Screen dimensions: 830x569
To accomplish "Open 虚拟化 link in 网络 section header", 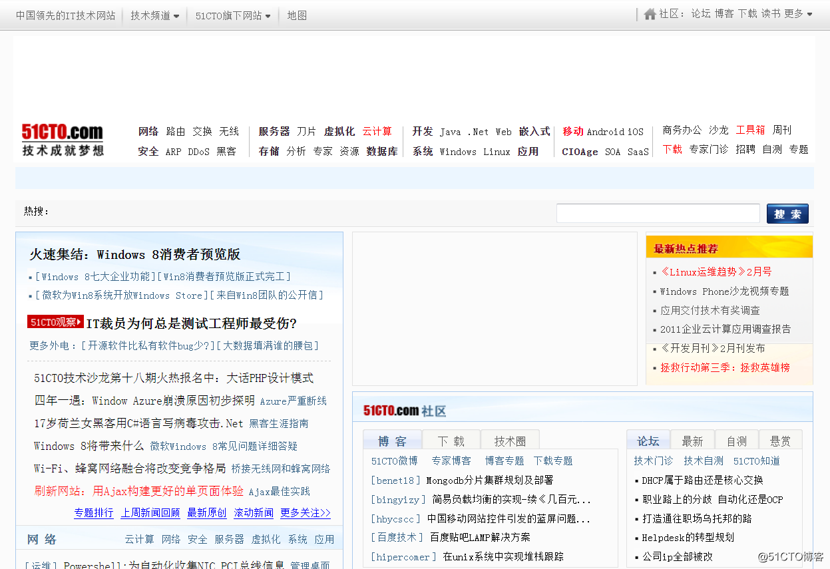I will pyautogui.click(x=266, y=539).
